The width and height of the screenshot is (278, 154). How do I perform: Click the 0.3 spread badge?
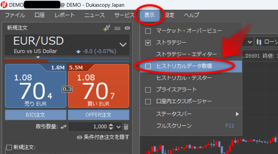[x=67, y=89]
